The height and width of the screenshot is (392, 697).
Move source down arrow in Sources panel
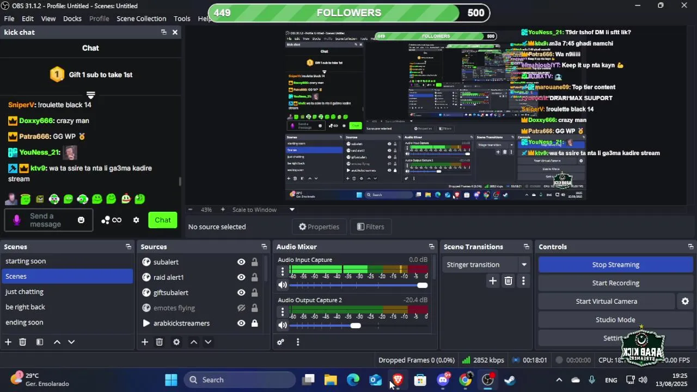click(208, 342)
